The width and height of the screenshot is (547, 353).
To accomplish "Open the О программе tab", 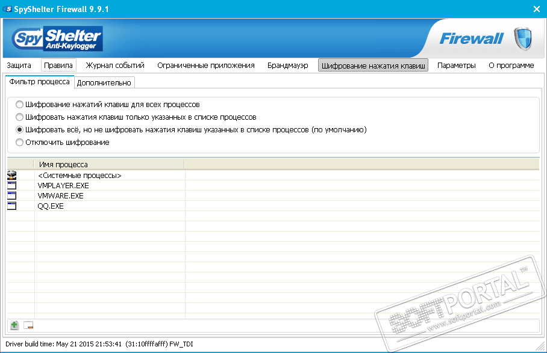I will (x=511, y=66).
